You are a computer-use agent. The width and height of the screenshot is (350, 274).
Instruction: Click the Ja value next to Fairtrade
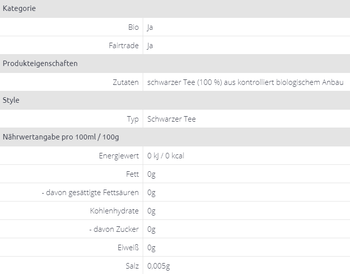coord(150,46)
